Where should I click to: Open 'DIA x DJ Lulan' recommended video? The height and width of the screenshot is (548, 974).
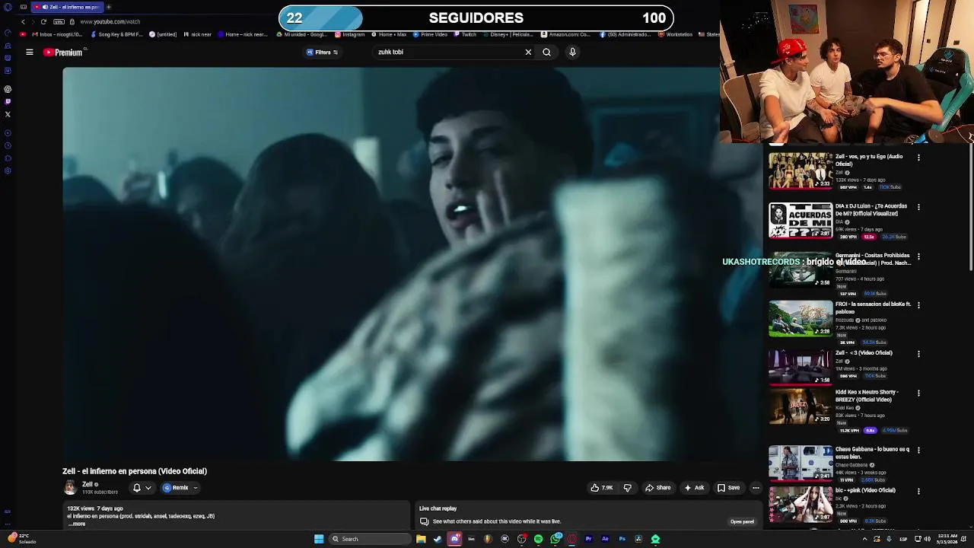[x=801, y=221]
